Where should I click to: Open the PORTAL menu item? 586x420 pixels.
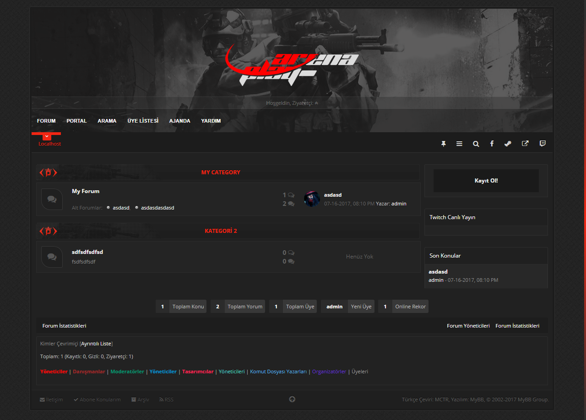(76, 121)
